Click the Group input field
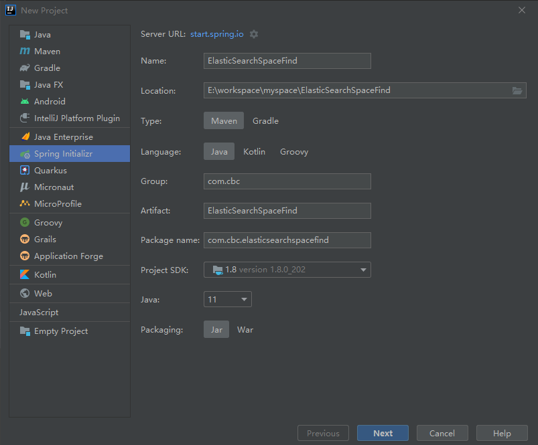Screen dimensions: 538x445 pos(287,181)
